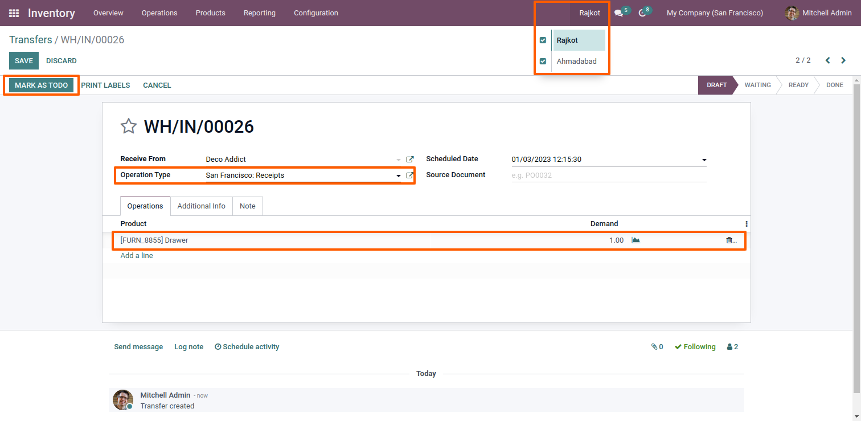Open the Operations menu
Viewport: 861px width, 421px height.
159,13
